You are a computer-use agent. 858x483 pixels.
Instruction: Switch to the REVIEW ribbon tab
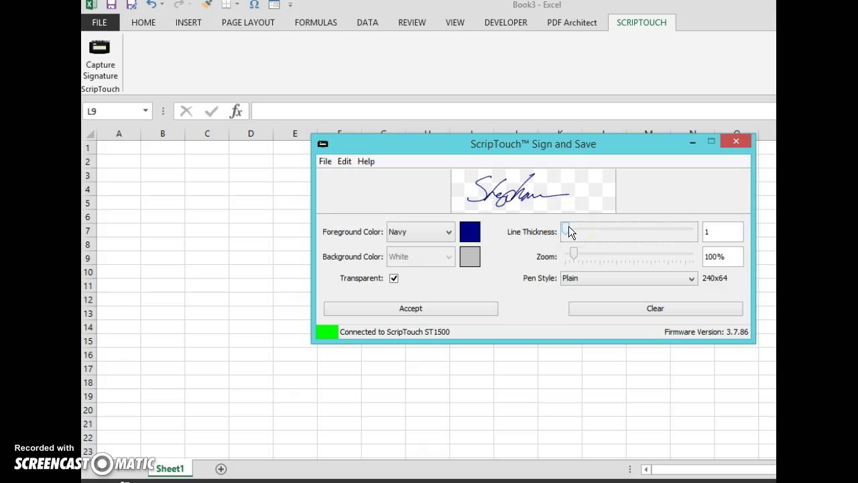[x=412, y=22]
